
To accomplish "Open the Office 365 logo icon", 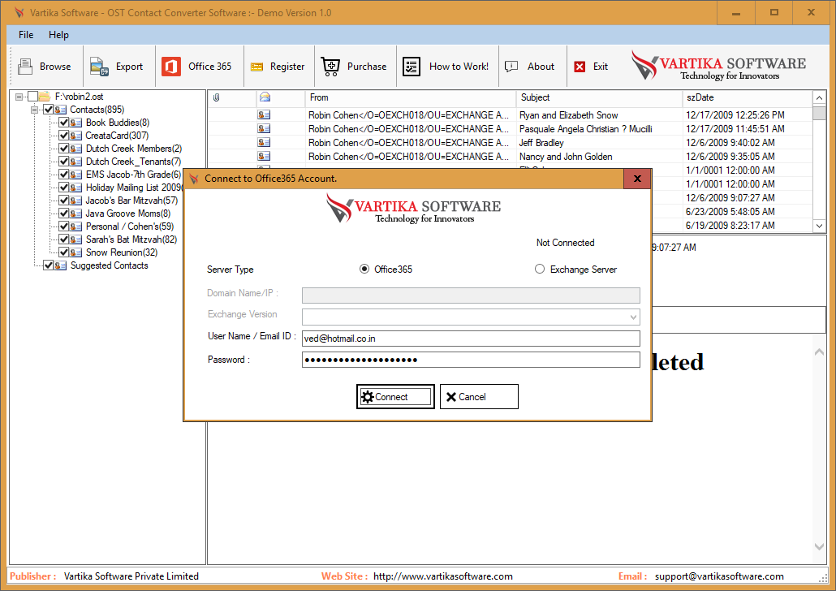I will click(171, 67).
